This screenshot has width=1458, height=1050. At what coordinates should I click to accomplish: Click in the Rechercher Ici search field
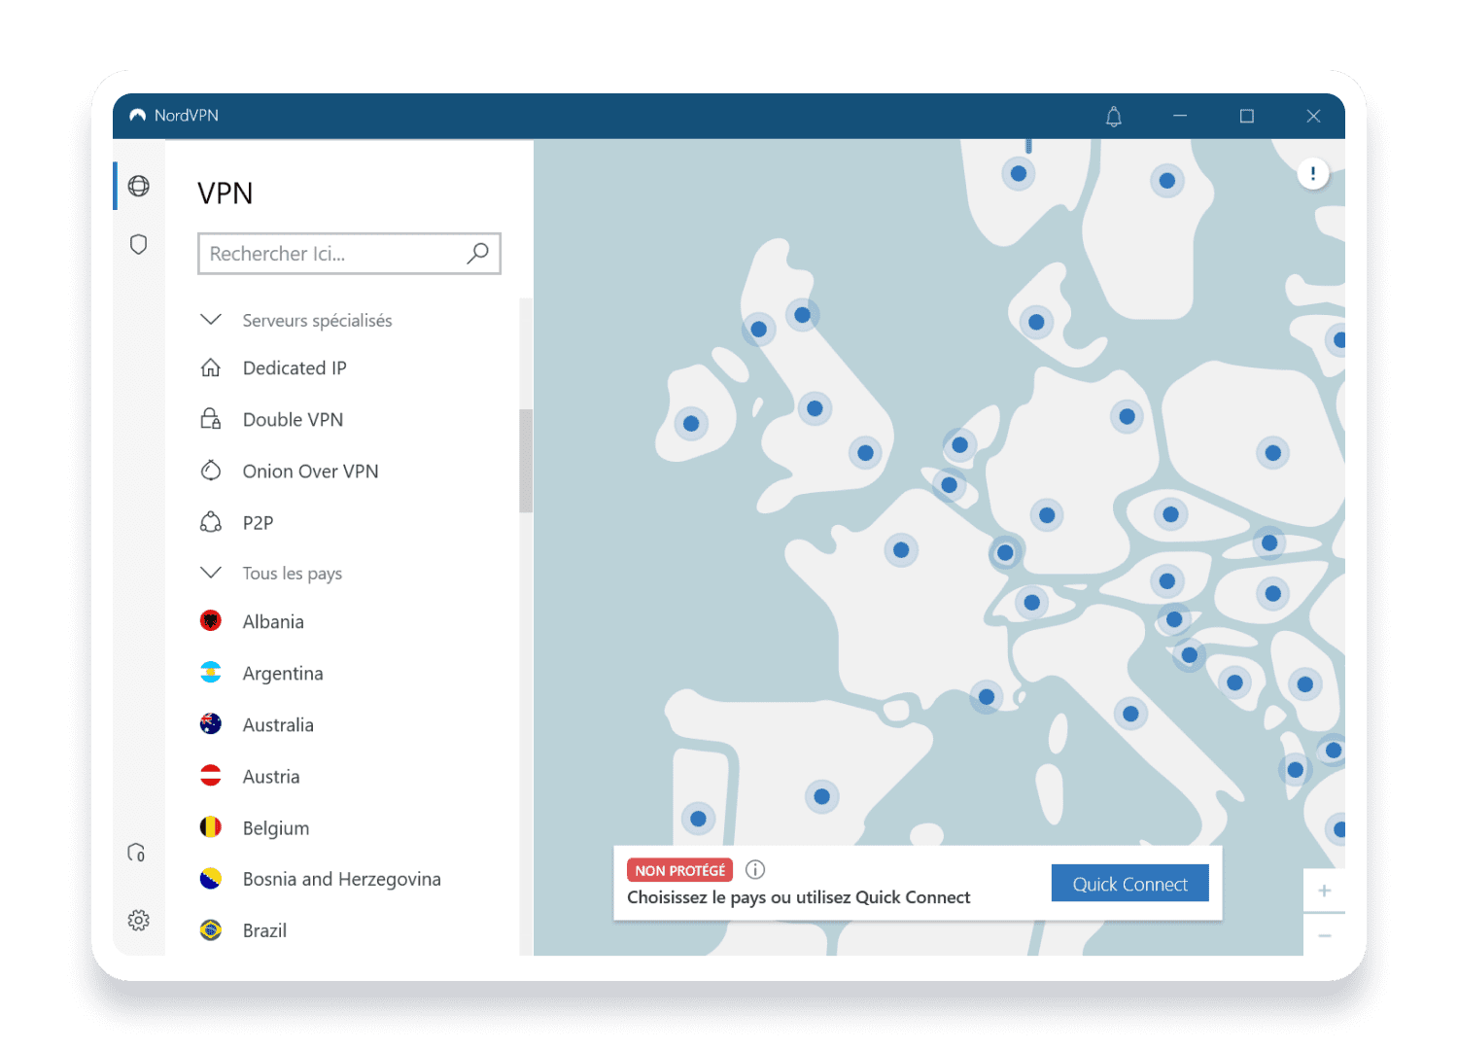(349, 254)
